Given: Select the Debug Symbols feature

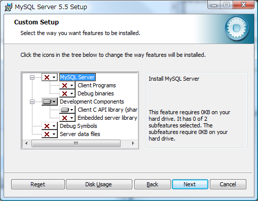Looking at the screenshot, I should 79,126.
